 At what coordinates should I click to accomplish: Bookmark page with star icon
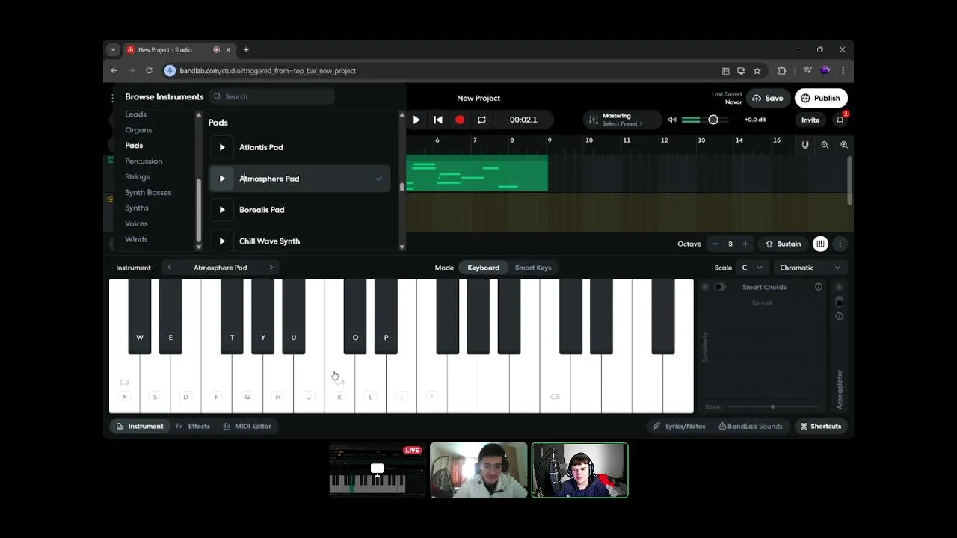[757, 71]
